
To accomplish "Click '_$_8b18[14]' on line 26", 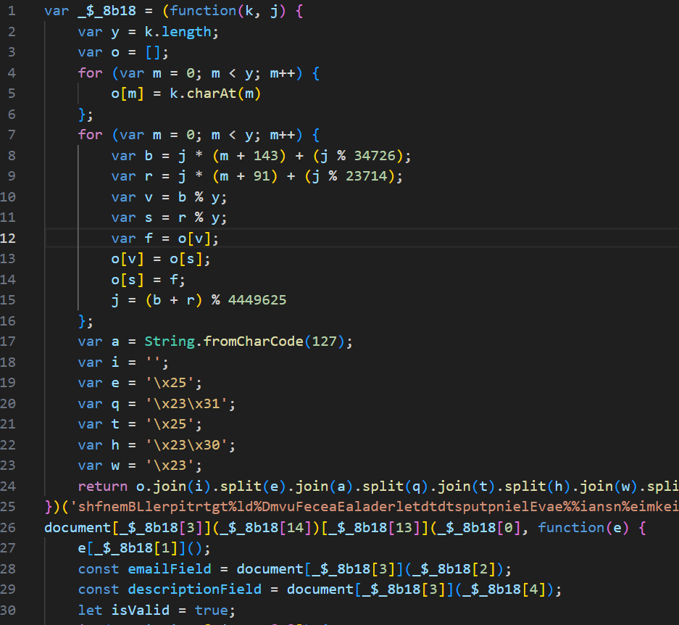I will (265, 527).
